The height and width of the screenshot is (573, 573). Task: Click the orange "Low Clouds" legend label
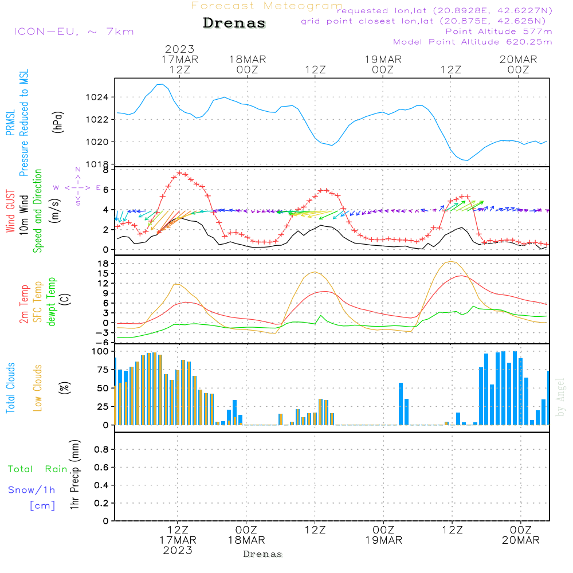coord(38,388)
